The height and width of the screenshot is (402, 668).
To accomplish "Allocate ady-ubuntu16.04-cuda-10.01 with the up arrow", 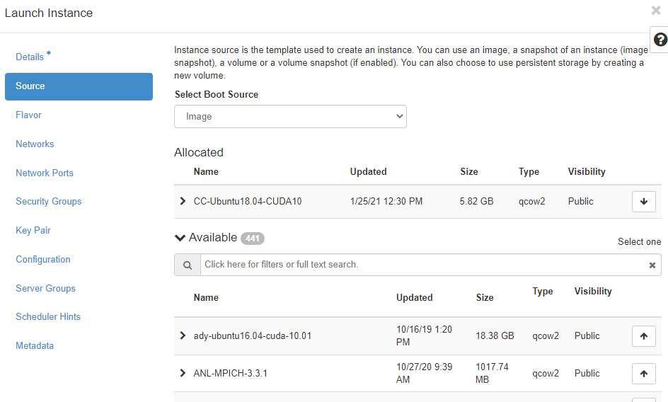I will 643,336.
